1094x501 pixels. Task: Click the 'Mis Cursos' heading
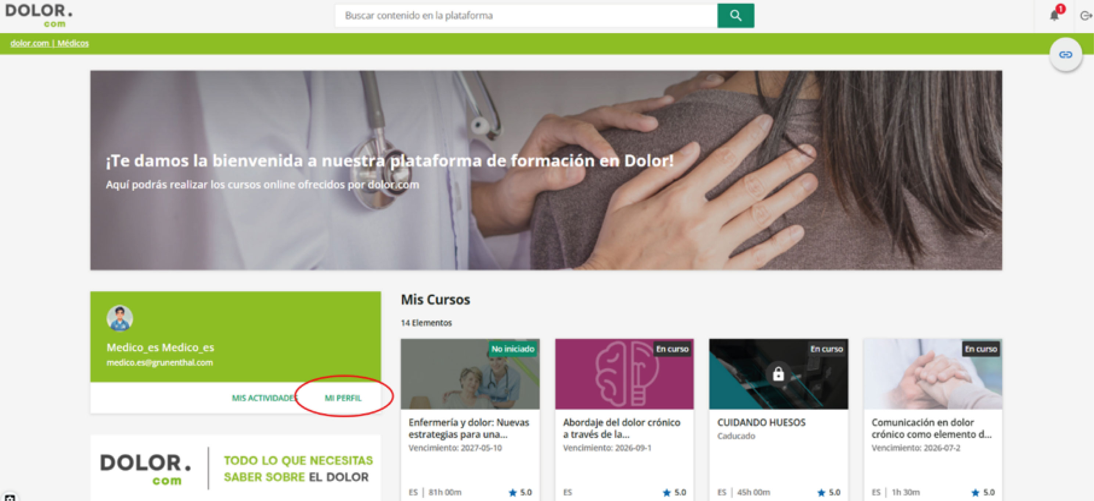pyautogui.click(x=435, y=300)
